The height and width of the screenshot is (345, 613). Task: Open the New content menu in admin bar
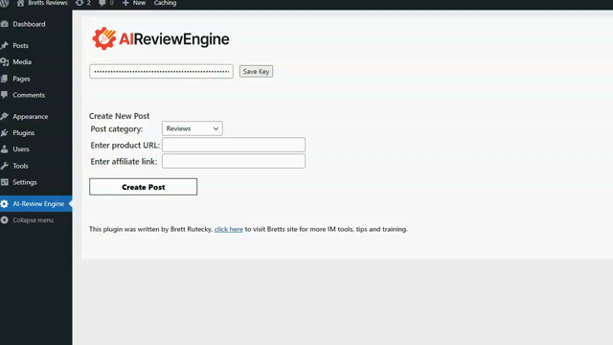pyautogui.click(x=134, y=3)
